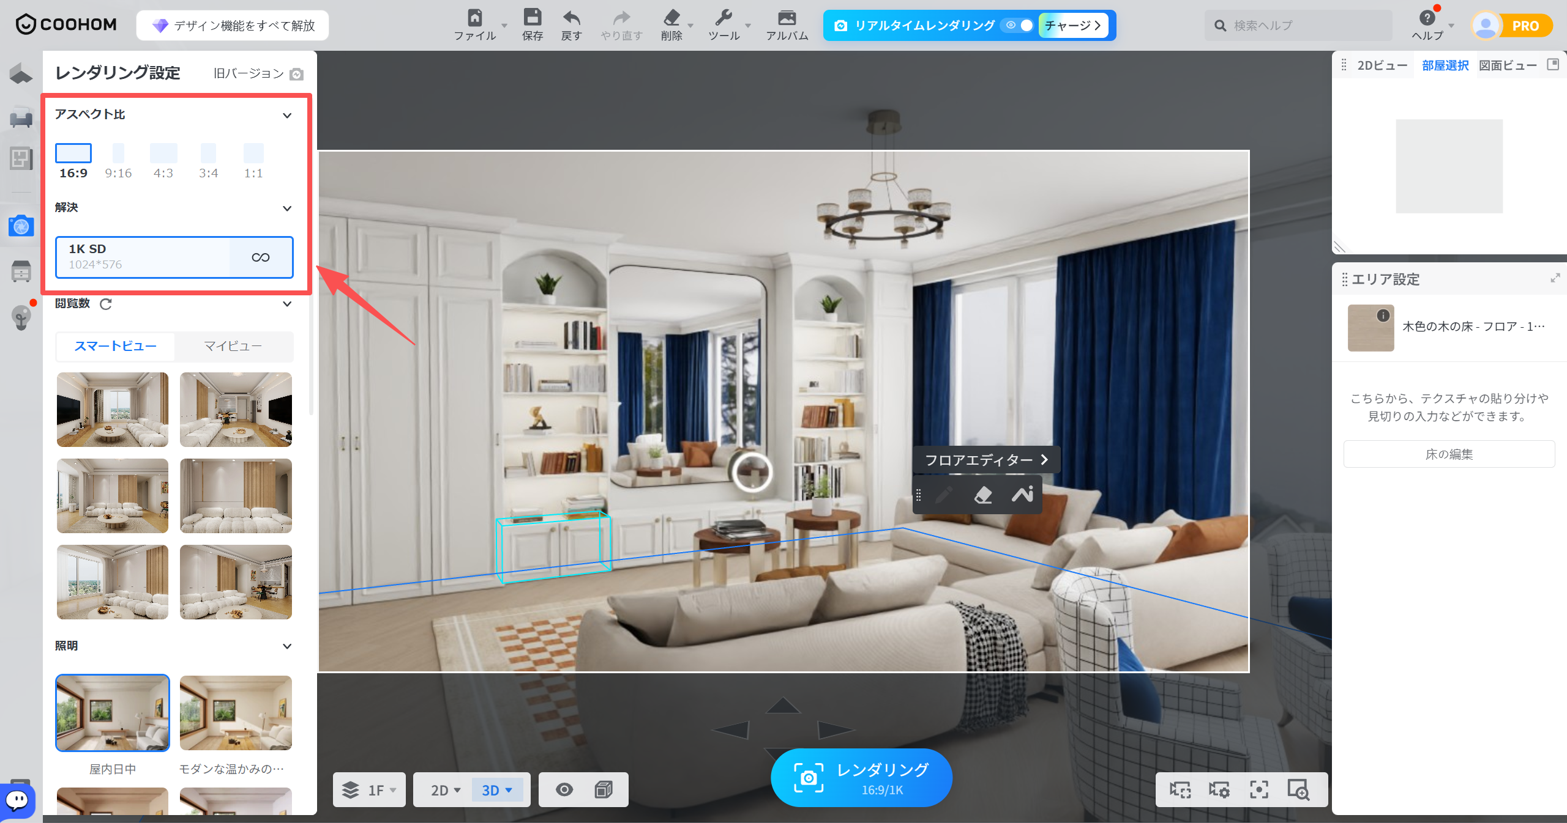Open the 1F floor level dropdown

(369, 790)
